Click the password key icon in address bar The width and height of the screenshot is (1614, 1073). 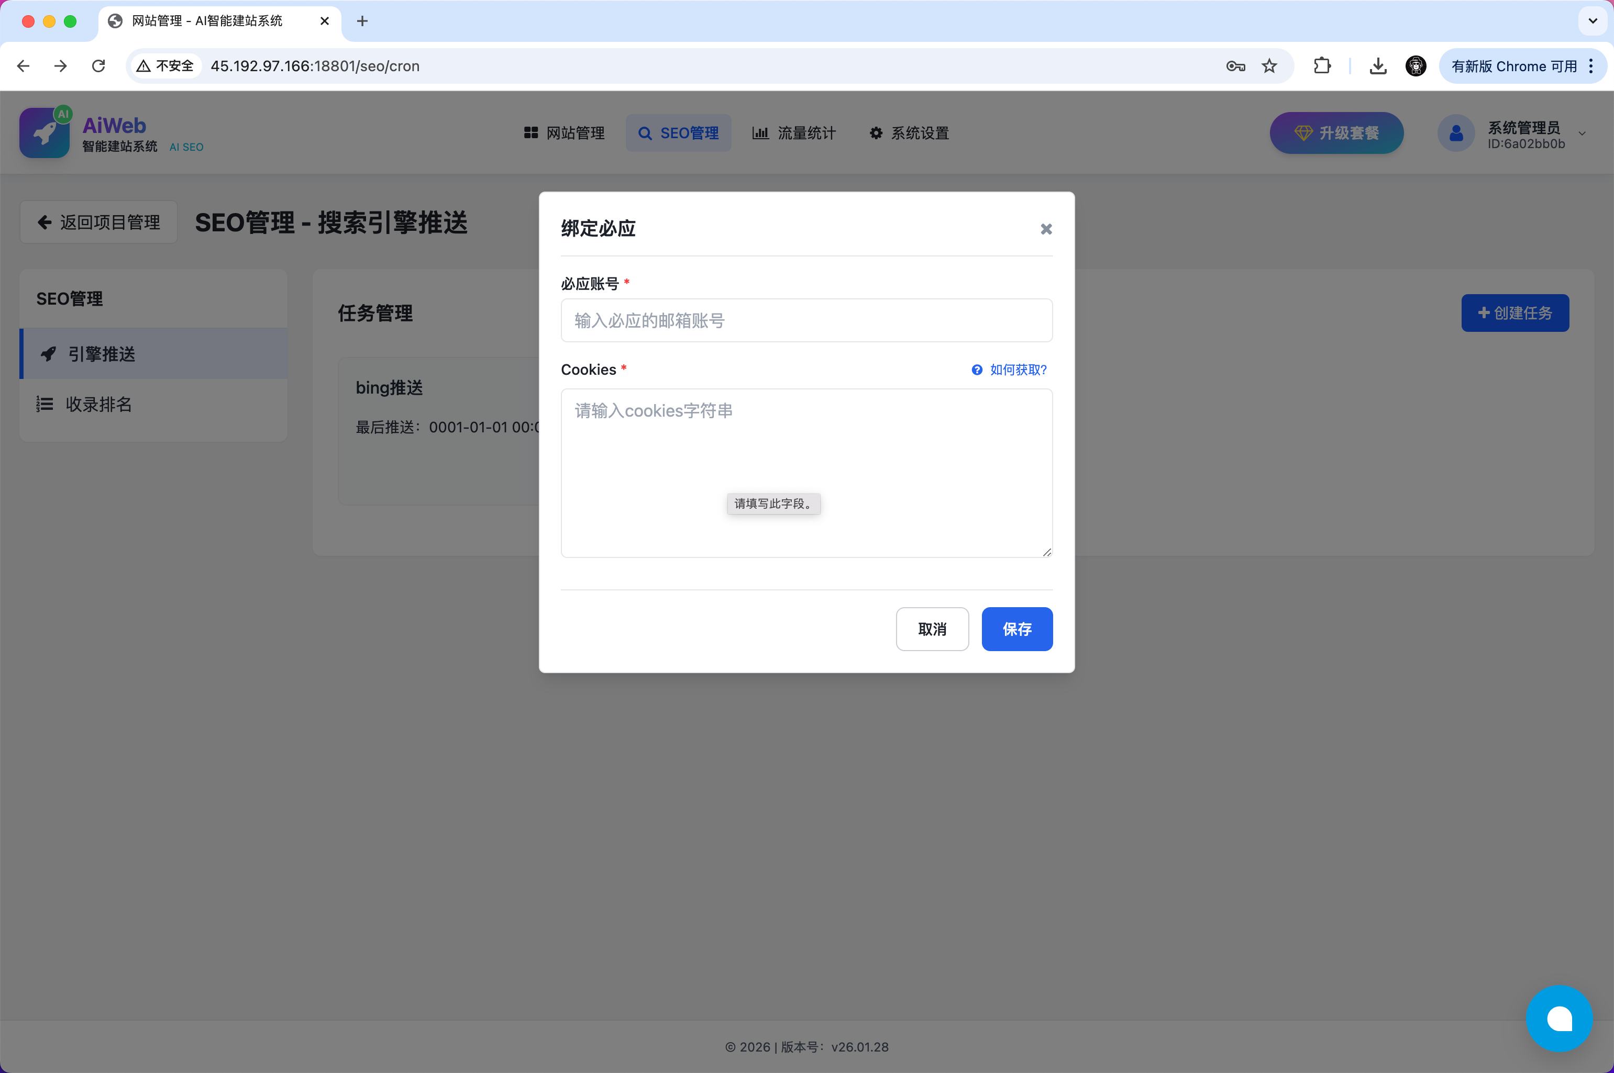point(1235,66)
